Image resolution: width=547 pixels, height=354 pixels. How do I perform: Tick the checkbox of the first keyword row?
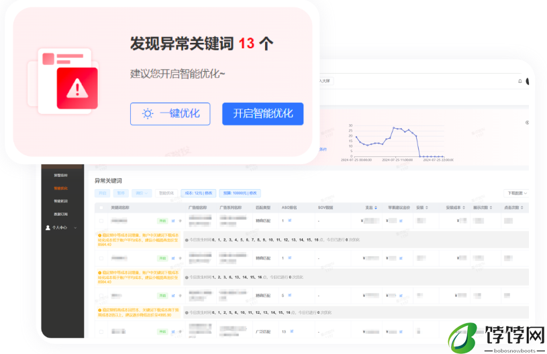click(101, 221)
